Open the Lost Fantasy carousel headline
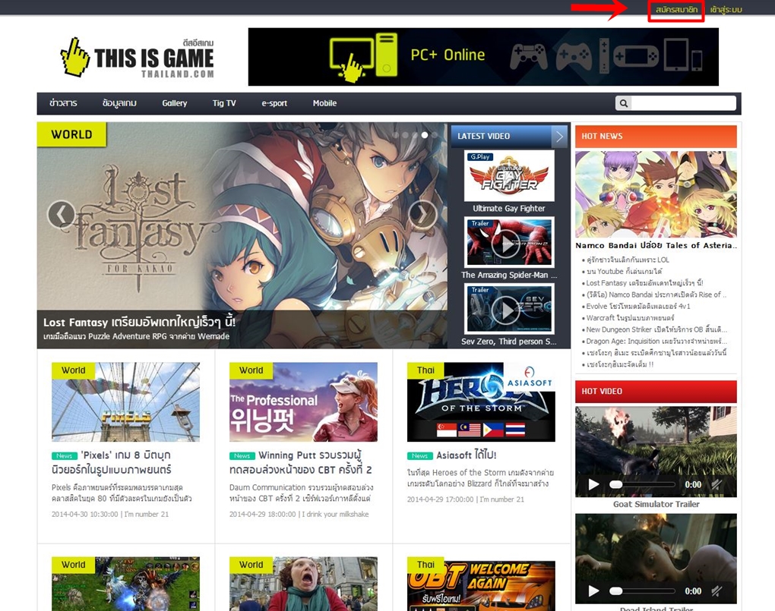Screen dimensions: 775x611 pyautogui.click(x=139, y=322)
